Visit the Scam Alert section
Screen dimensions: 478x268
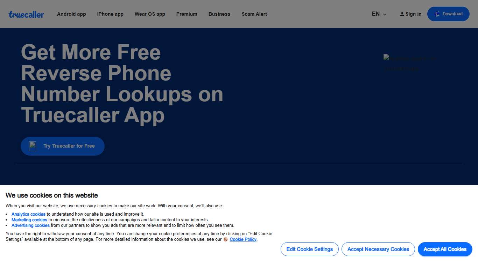coord(254,14)
